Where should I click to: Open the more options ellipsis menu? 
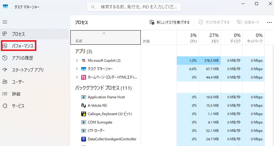point(269,22)
